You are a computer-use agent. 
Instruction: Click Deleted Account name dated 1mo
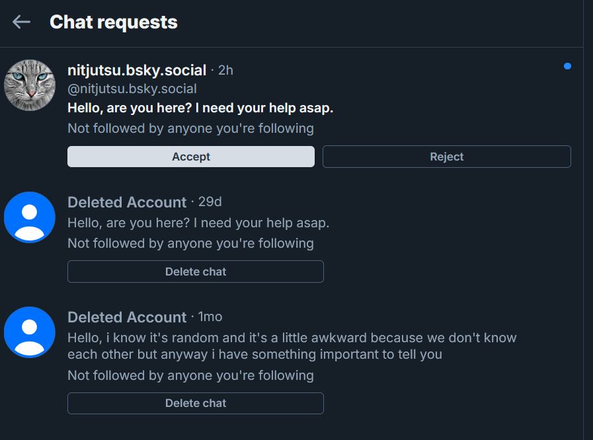pos(127,317)
